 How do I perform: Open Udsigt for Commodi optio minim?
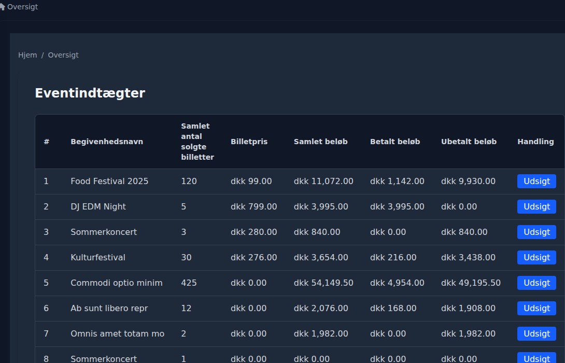(x=536, y=283)
